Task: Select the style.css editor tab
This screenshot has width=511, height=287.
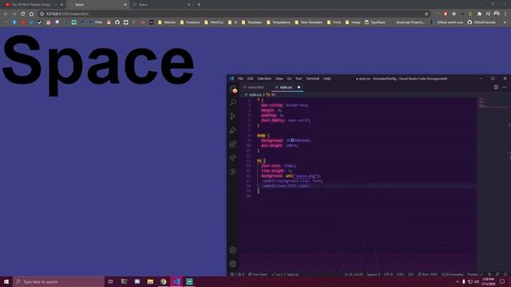Action: point(286,87)
